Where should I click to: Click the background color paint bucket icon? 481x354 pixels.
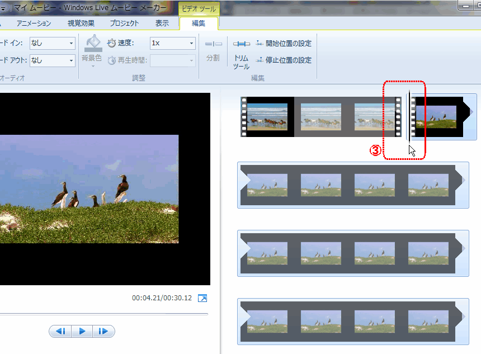click(x=93, y=43)
